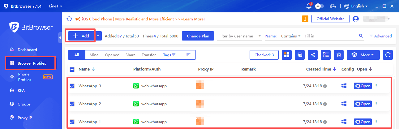
Task: Open Advanced filter
Action: tap(380, 36)
